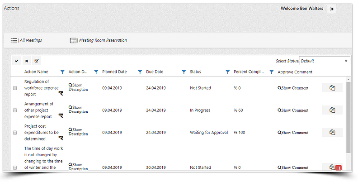This screenshot has width=358, height=182.
Task: Show Description for workforce expense report row
Action: [x=78, y=87]
